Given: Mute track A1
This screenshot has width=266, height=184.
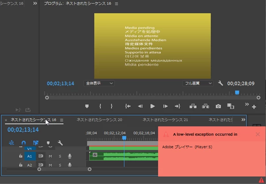Looking at the screenshot, I should 50,156.
